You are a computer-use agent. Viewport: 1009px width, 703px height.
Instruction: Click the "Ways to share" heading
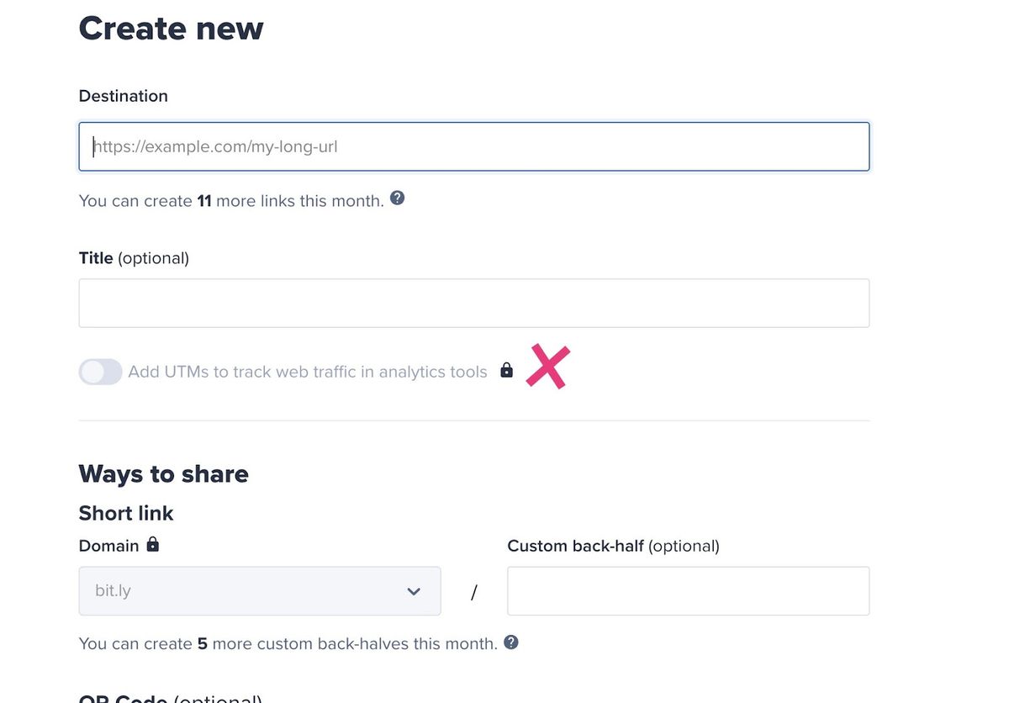163,473
